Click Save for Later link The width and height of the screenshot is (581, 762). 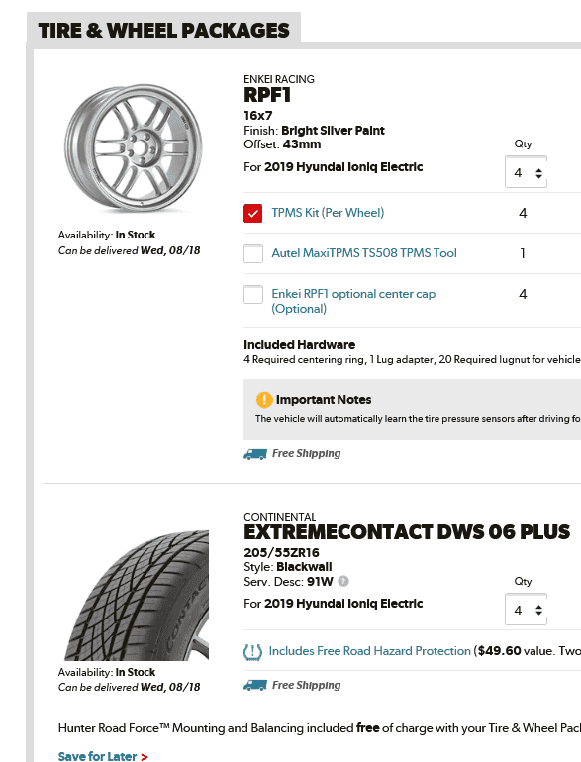coord(103,756)
